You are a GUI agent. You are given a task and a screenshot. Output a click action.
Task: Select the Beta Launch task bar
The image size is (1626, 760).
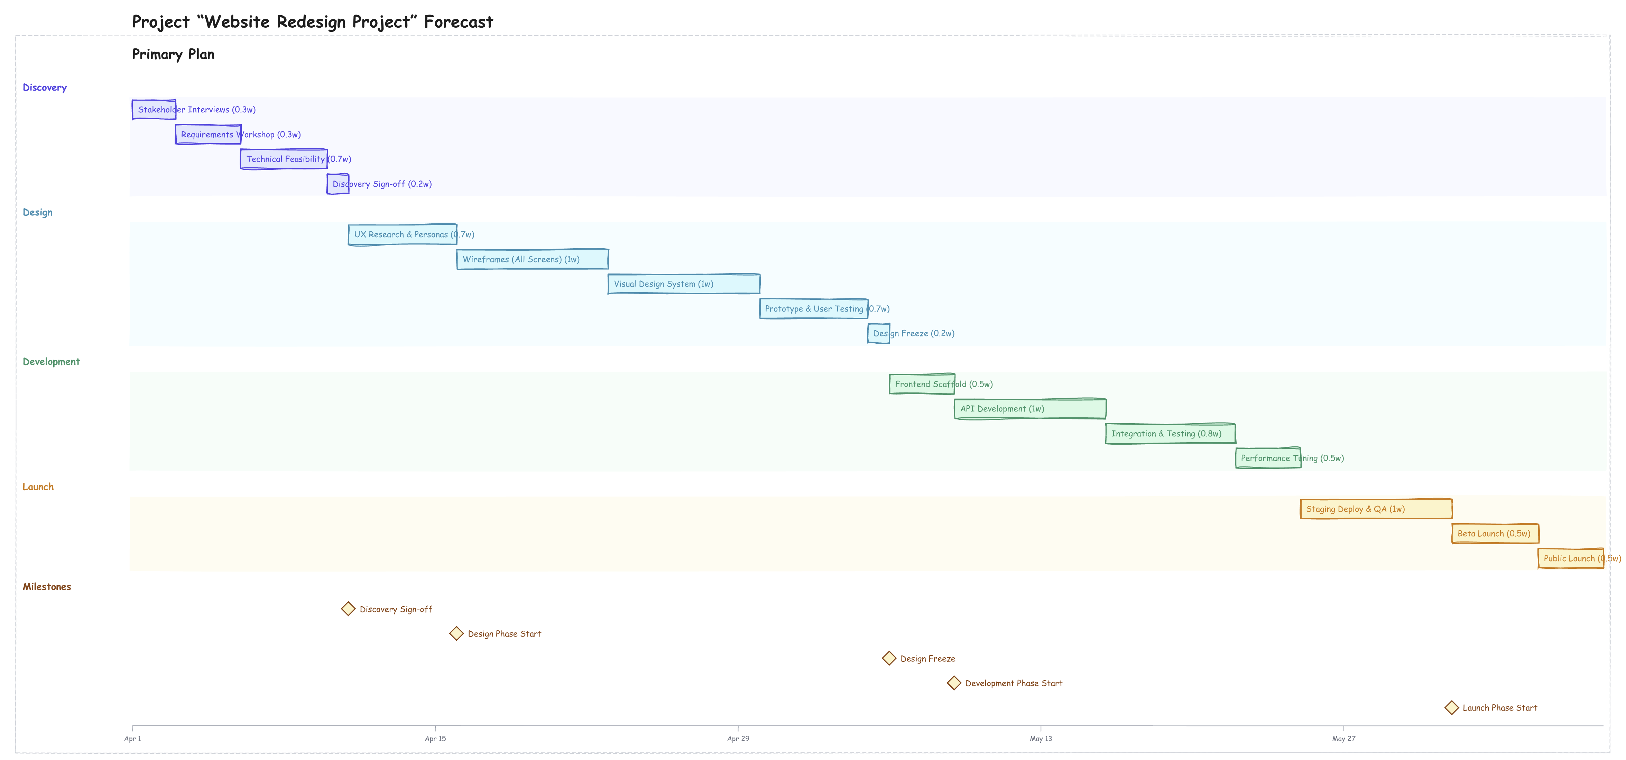(1495, 534)
